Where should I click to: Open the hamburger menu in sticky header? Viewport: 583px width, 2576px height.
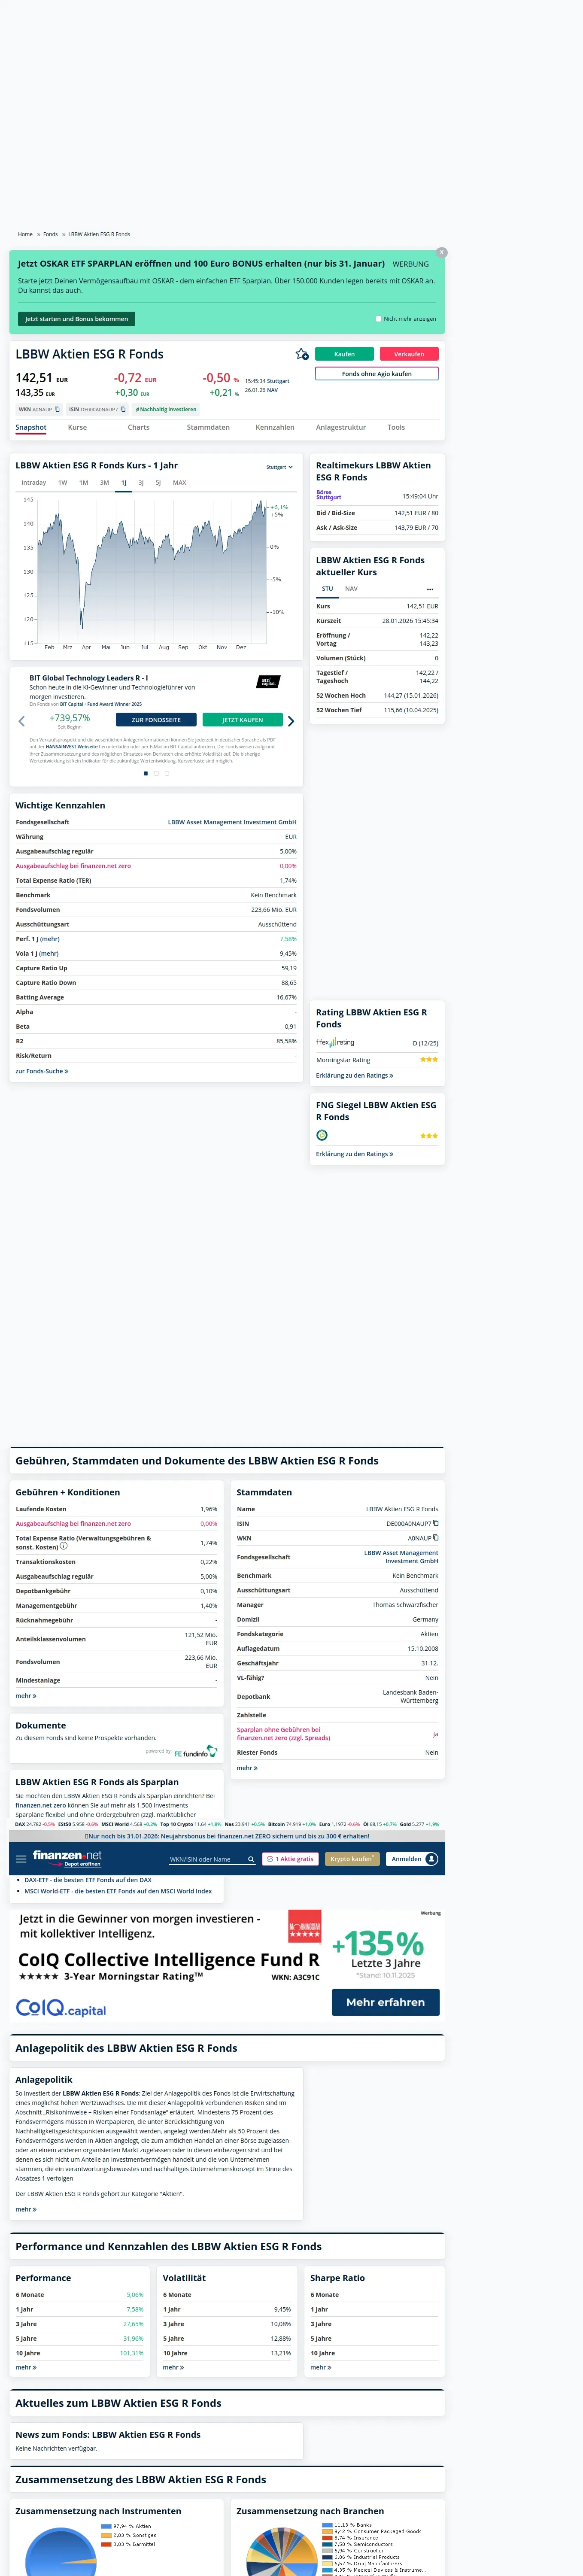(x=21, y=1858)
